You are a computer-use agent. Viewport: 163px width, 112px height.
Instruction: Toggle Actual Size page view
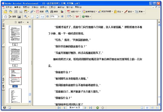tap(32, 17)
